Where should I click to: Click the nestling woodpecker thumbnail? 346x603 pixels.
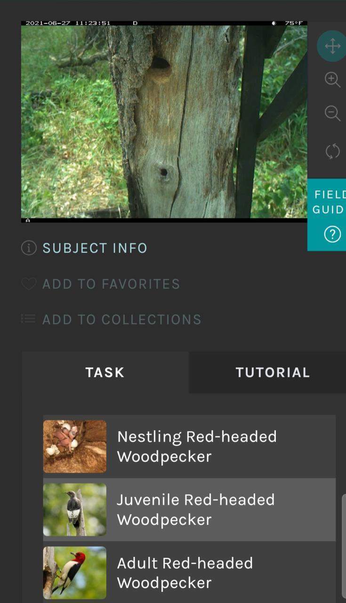pyautogui.click(x=75, y=446)
